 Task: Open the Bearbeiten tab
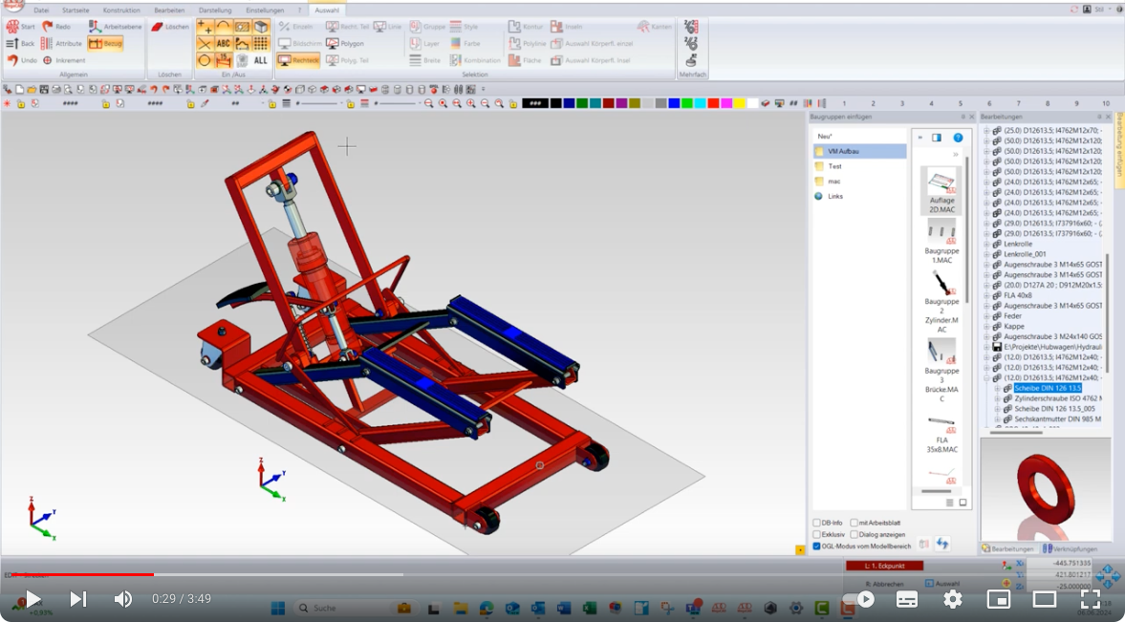click(x=169, y=11)
